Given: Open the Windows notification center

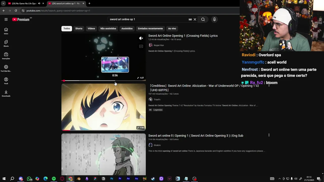Looking at the screenshot, I should pyautogui.click(x=319, y=179).
